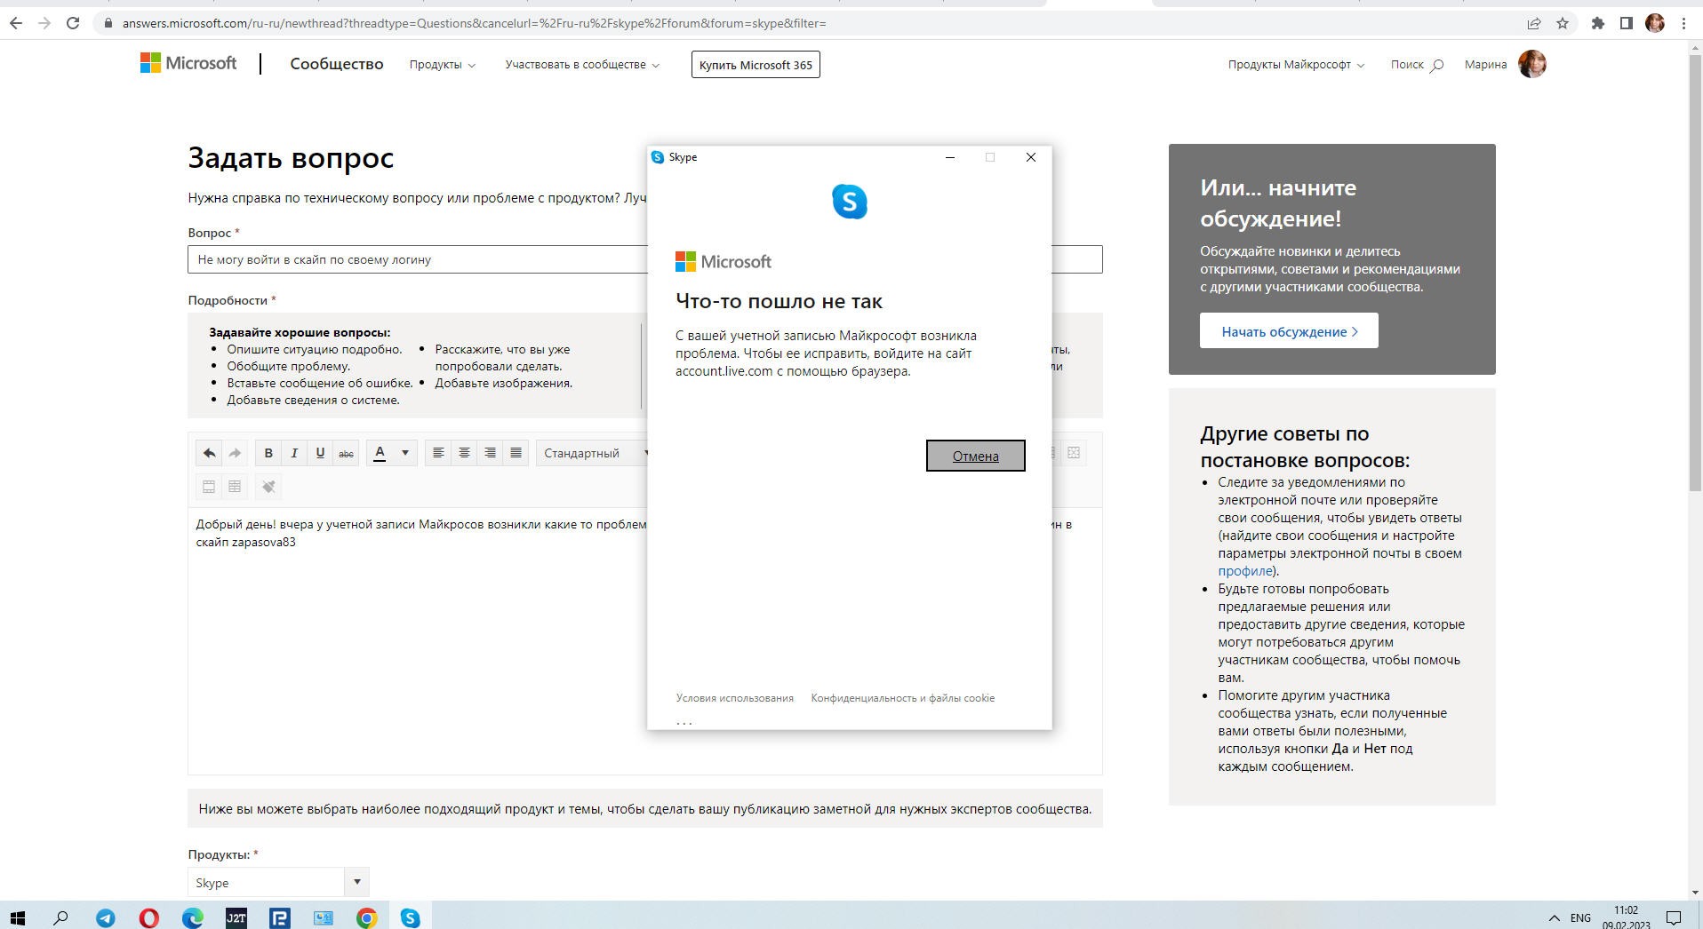Align text to the left
This screenshot has width=1703, height=929.
point(438,453)
